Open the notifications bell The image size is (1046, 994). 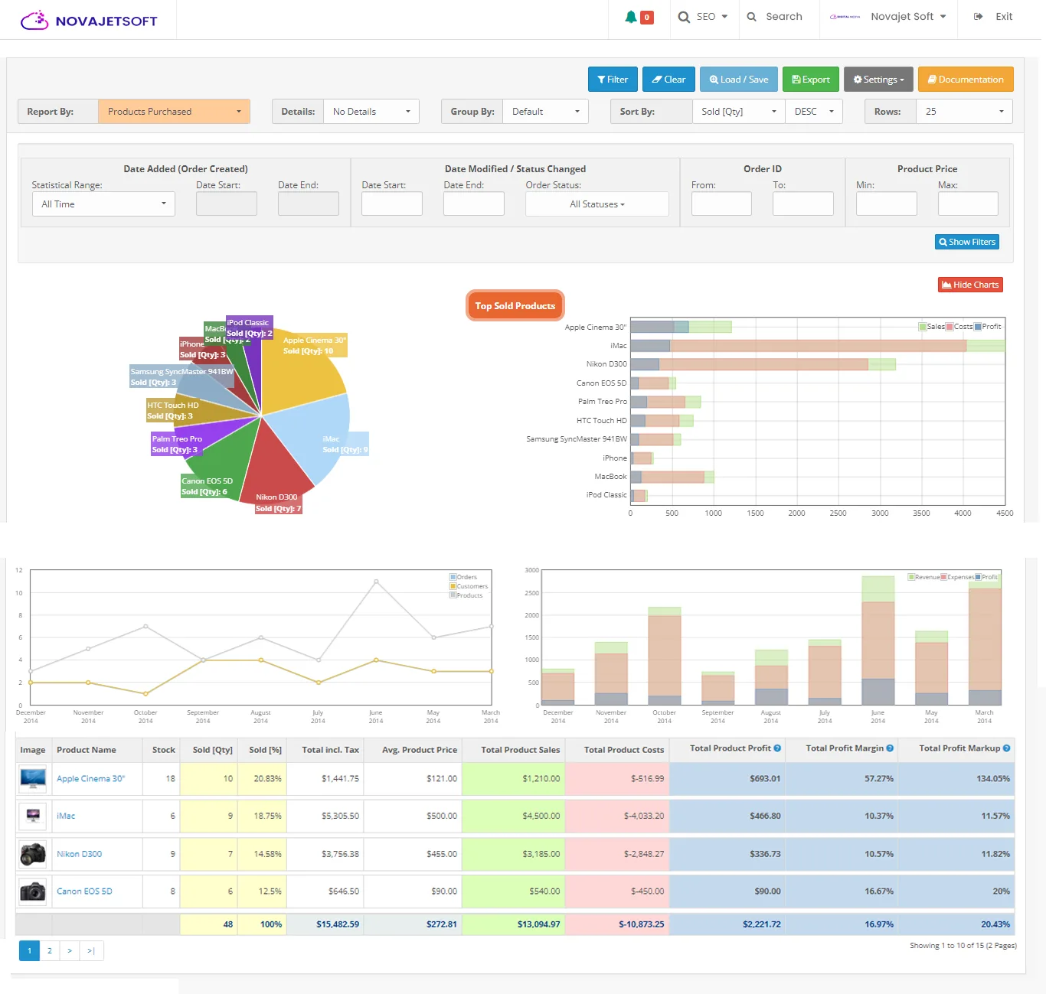tap(631, 17)
